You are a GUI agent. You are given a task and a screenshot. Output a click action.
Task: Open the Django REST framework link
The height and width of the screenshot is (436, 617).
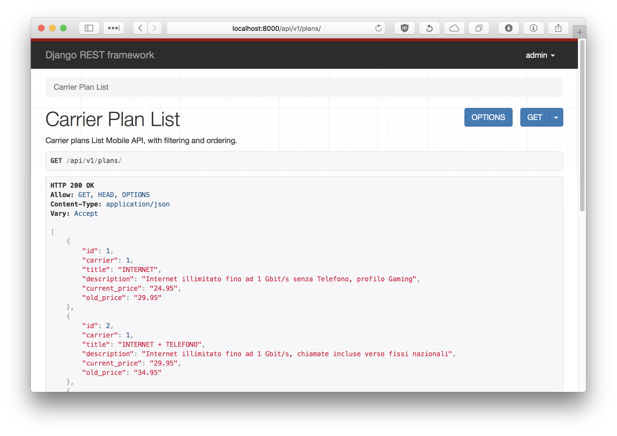(x=100, y=55)
